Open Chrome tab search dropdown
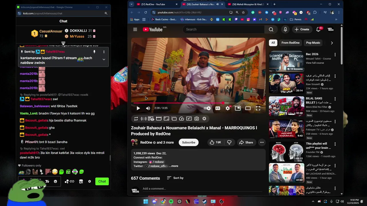Viewport: 367px width, 206px height. click(x=131, y=4)
